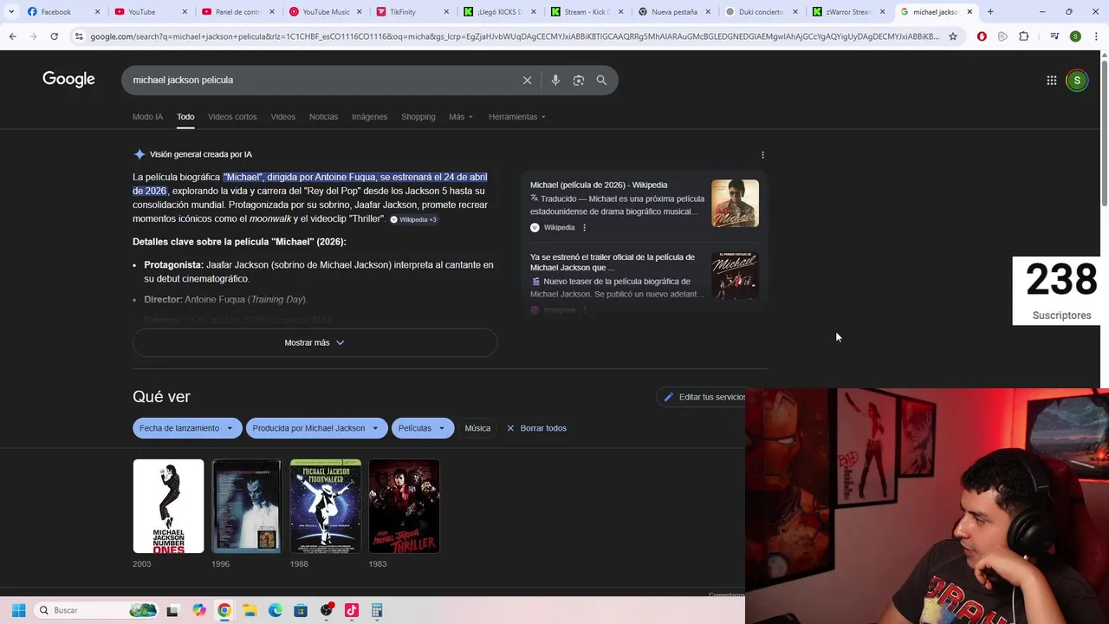Switch to Videos tab
Screen dimensions: 1109x624
[282, 116]
